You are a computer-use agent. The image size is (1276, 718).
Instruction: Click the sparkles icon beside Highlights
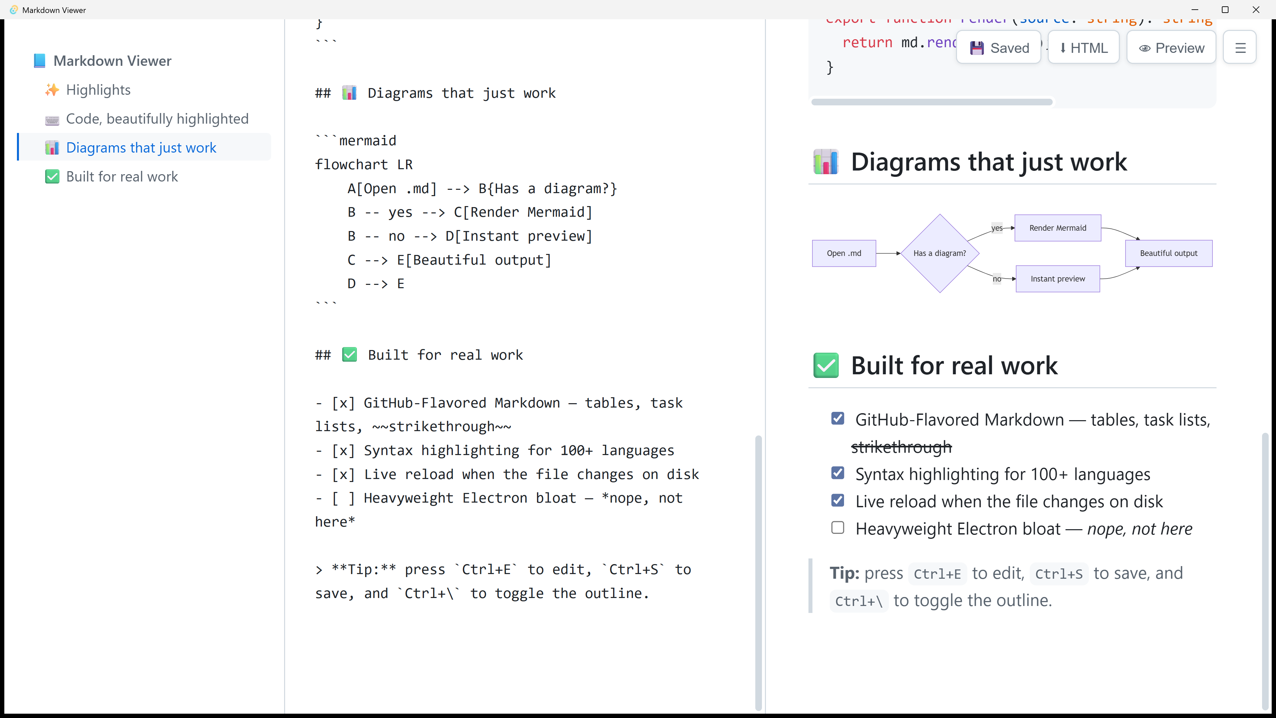[x=52, y=90]
